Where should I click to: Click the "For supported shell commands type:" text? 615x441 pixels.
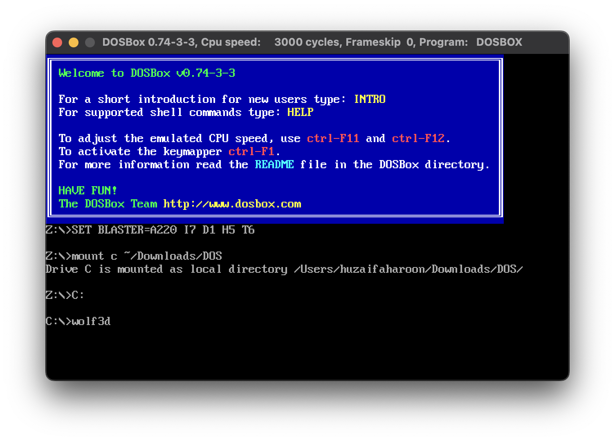(170, 112)
